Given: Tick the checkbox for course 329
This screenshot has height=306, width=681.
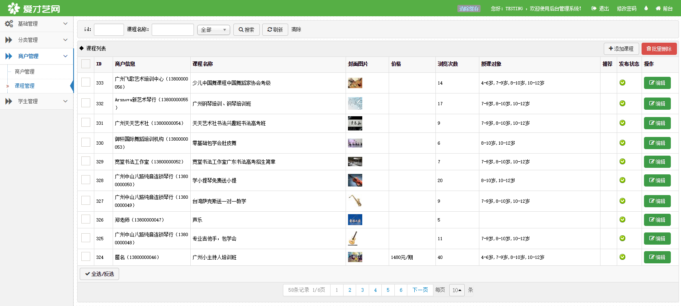Looking at the screenshot, I should (x=86, y=161).
